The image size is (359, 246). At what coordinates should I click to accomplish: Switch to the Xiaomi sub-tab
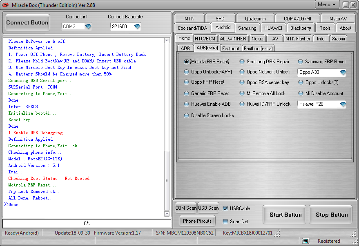(338, 39)
